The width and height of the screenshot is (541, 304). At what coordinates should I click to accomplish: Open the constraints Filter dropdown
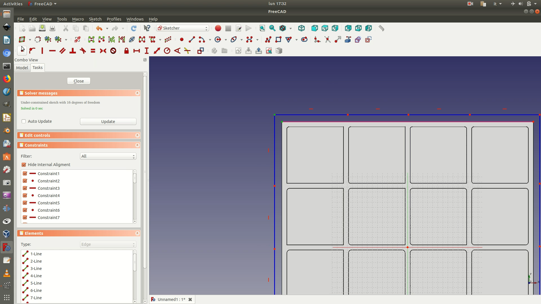(108, 156)
